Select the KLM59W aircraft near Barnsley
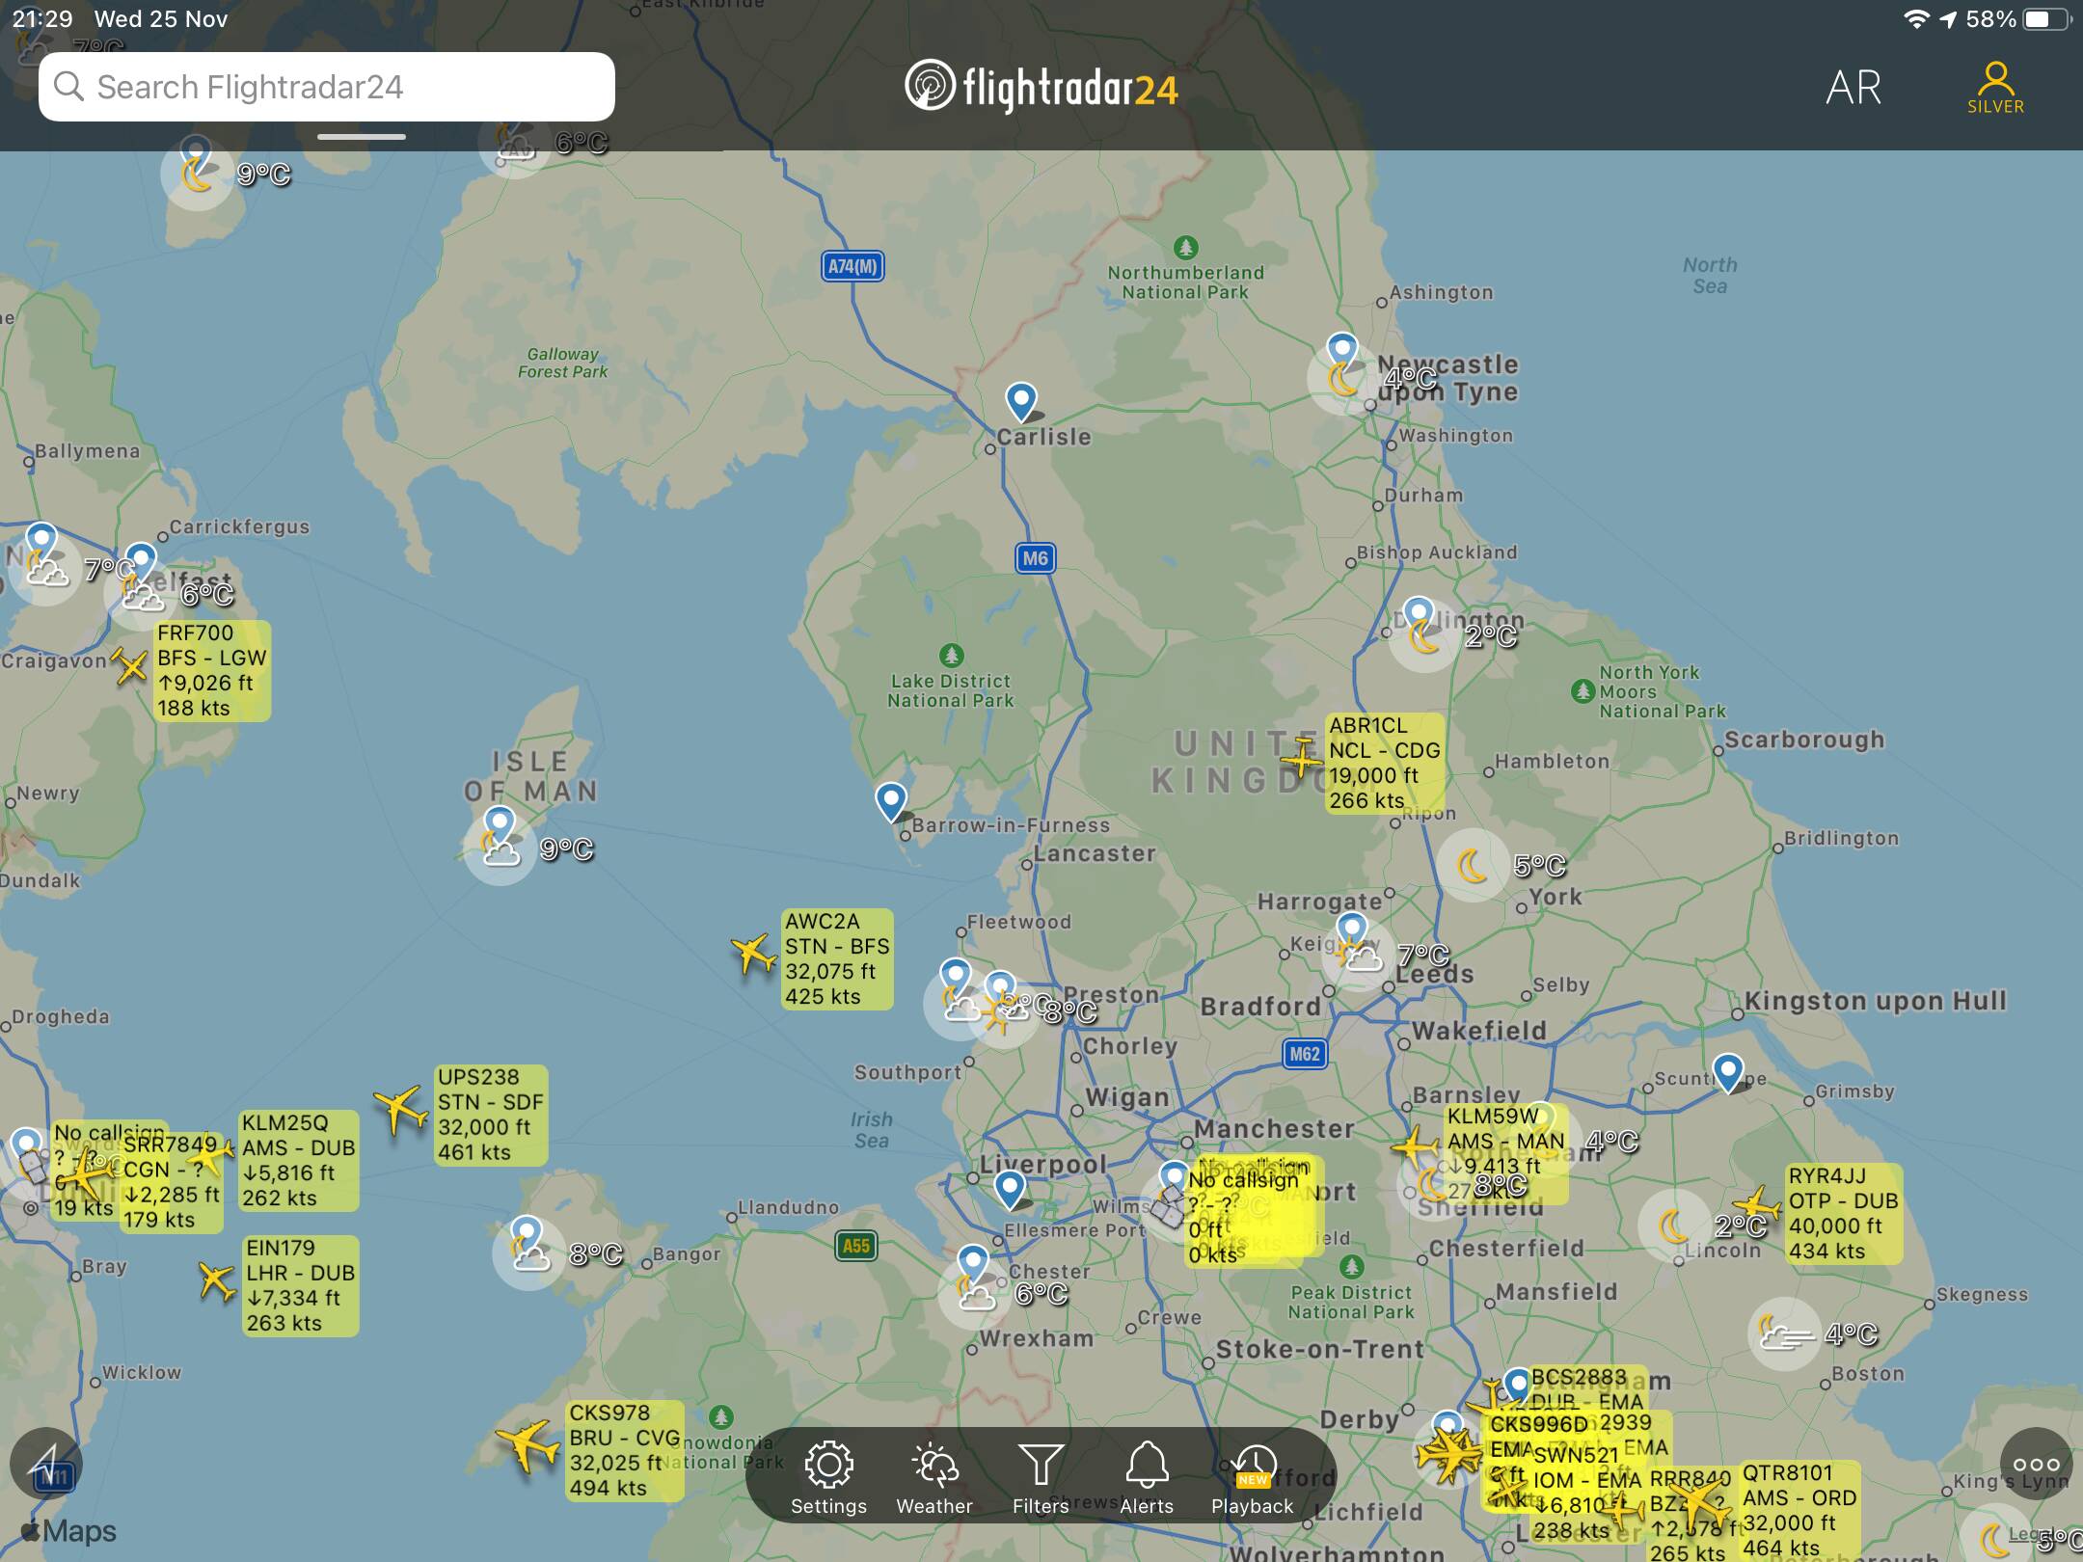The height and width of the screenshot is (1562, 2083). pyautogui.click(x=1415, y=1148)
